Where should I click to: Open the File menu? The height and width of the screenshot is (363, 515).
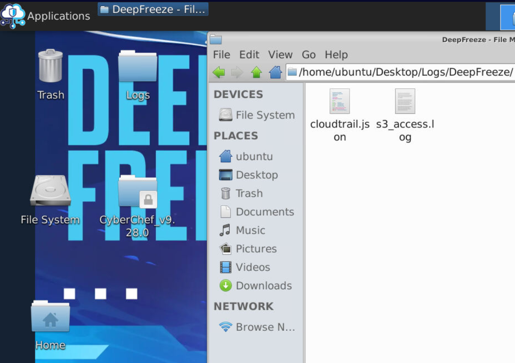221,55
